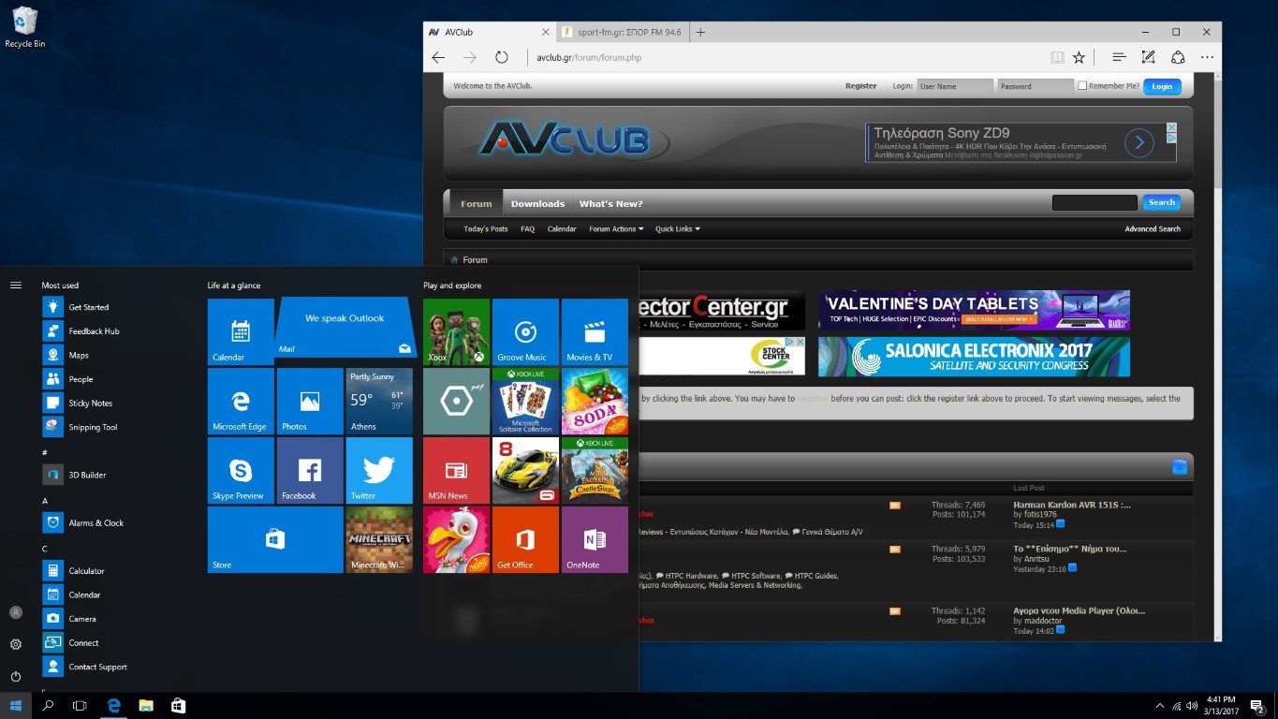Open Edge Hub icon

1118,57
